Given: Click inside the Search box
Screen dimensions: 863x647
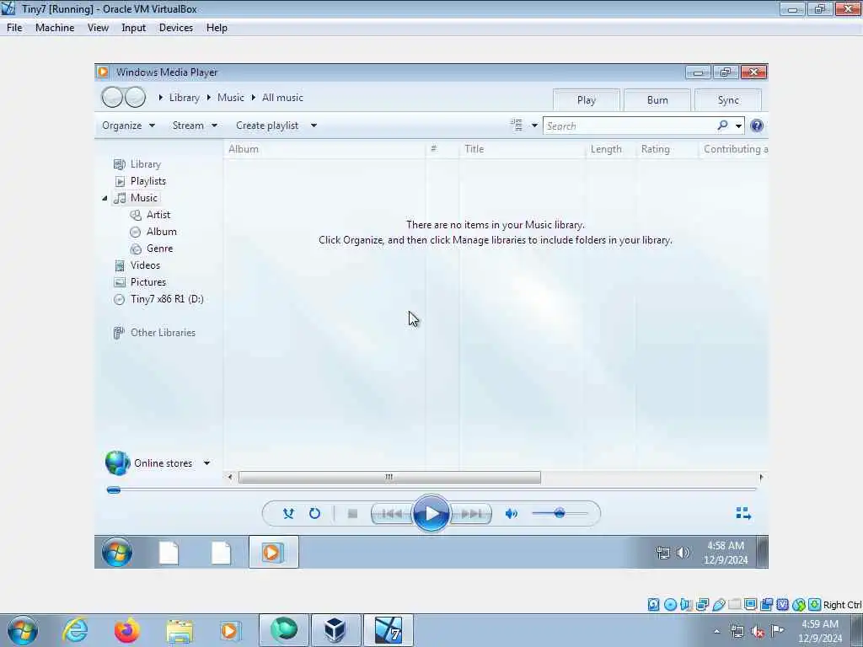Looking at the screenshot, I should pos(629,126).
